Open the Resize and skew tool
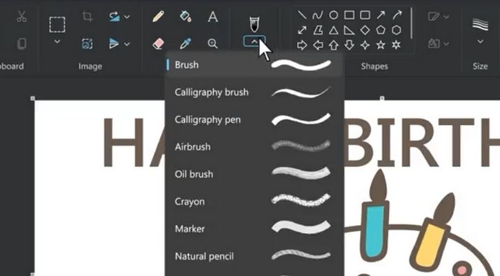The height and width of the screenshot is (276, 500). [x=87, y=43]
